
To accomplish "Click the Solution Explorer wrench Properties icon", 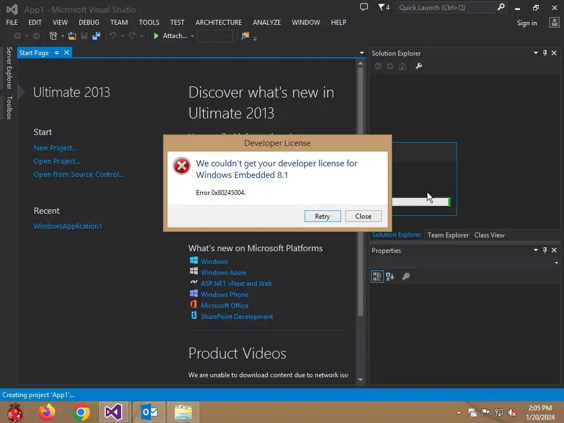I will coord(419,66).
